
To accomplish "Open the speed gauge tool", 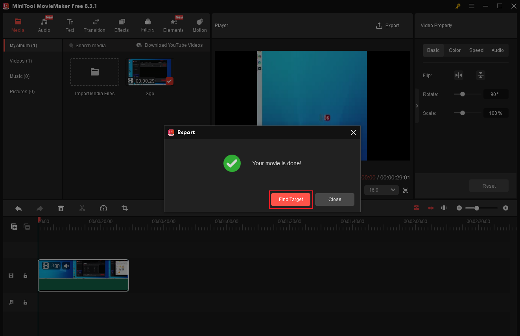I will 103,208.
